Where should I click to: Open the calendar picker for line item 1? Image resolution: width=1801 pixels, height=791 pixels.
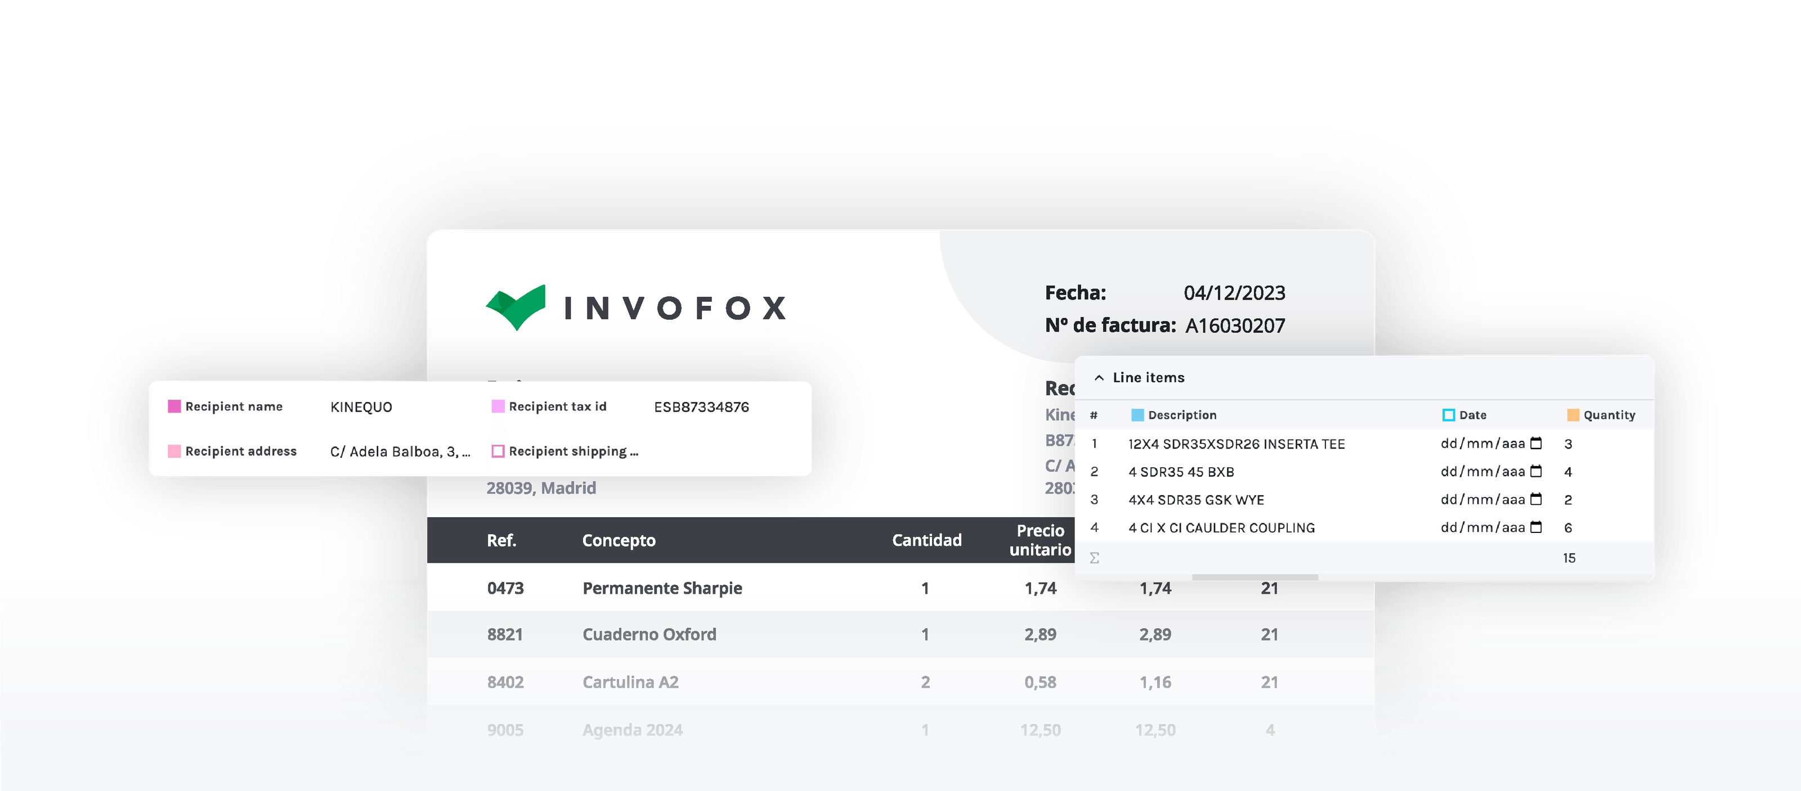[1535, 444]
